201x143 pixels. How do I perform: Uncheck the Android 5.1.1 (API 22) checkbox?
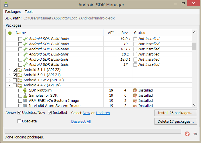pos(15,70)
